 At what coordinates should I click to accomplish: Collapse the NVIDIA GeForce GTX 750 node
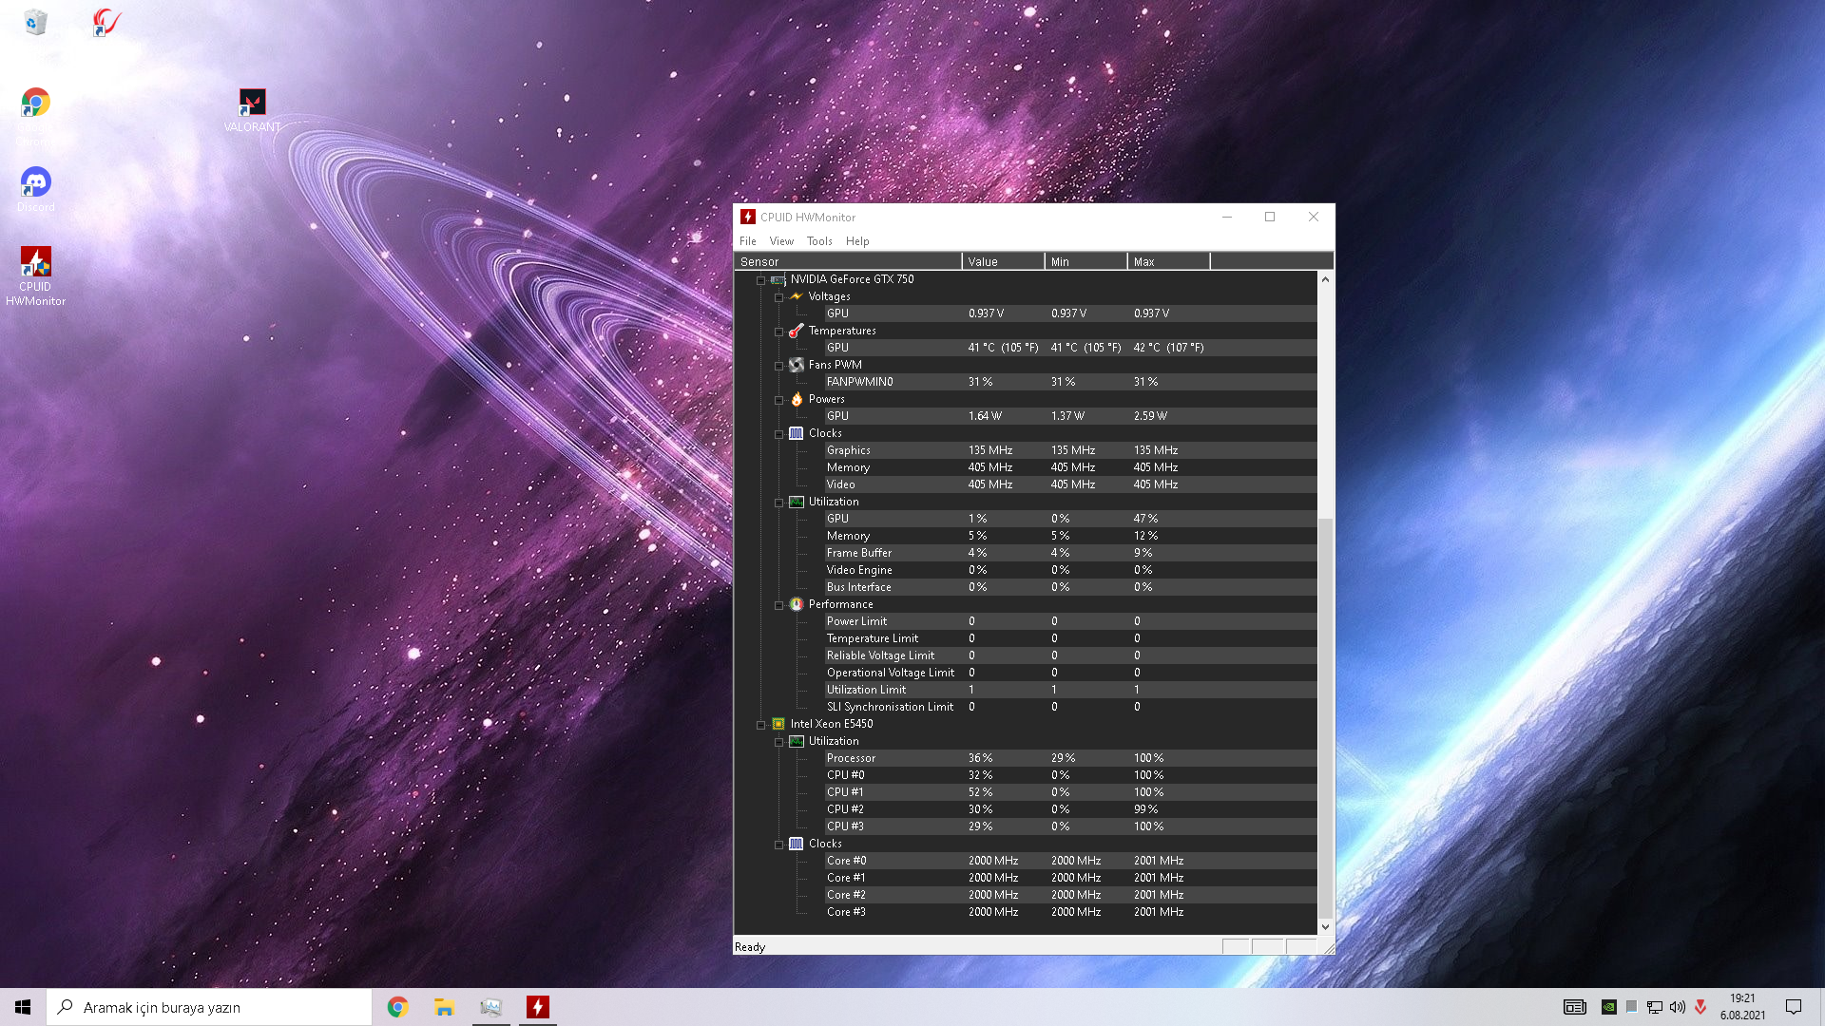point(760,280)
